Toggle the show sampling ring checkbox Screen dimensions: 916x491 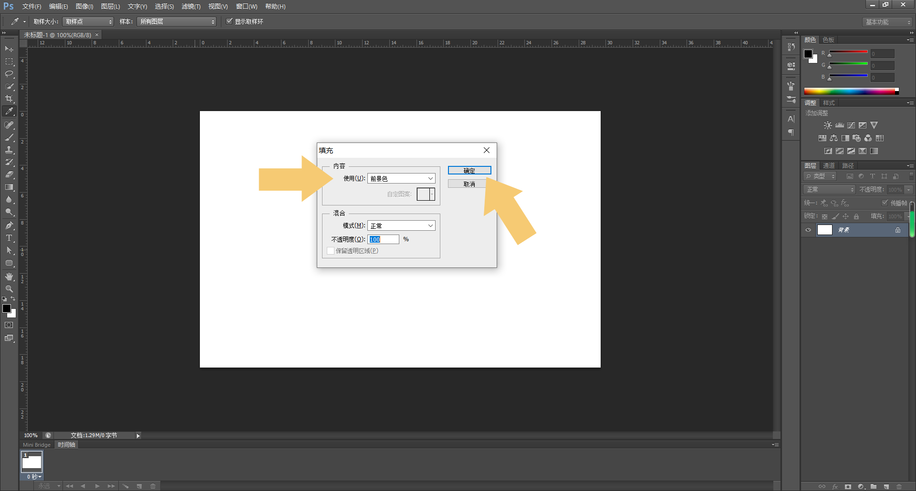(x=229, y=21)
